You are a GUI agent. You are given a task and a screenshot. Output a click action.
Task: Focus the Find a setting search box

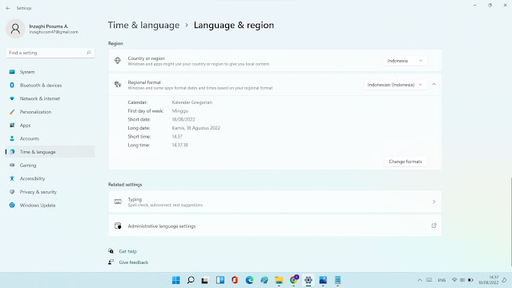50,53
